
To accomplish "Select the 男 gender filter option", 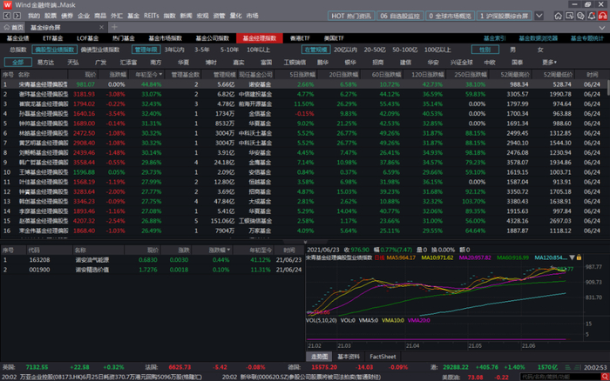I will 512,50.
